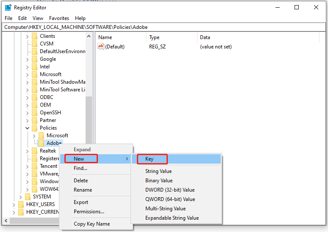
Task: Click tree scrollbar up arrow
Action: coord(89,36)
